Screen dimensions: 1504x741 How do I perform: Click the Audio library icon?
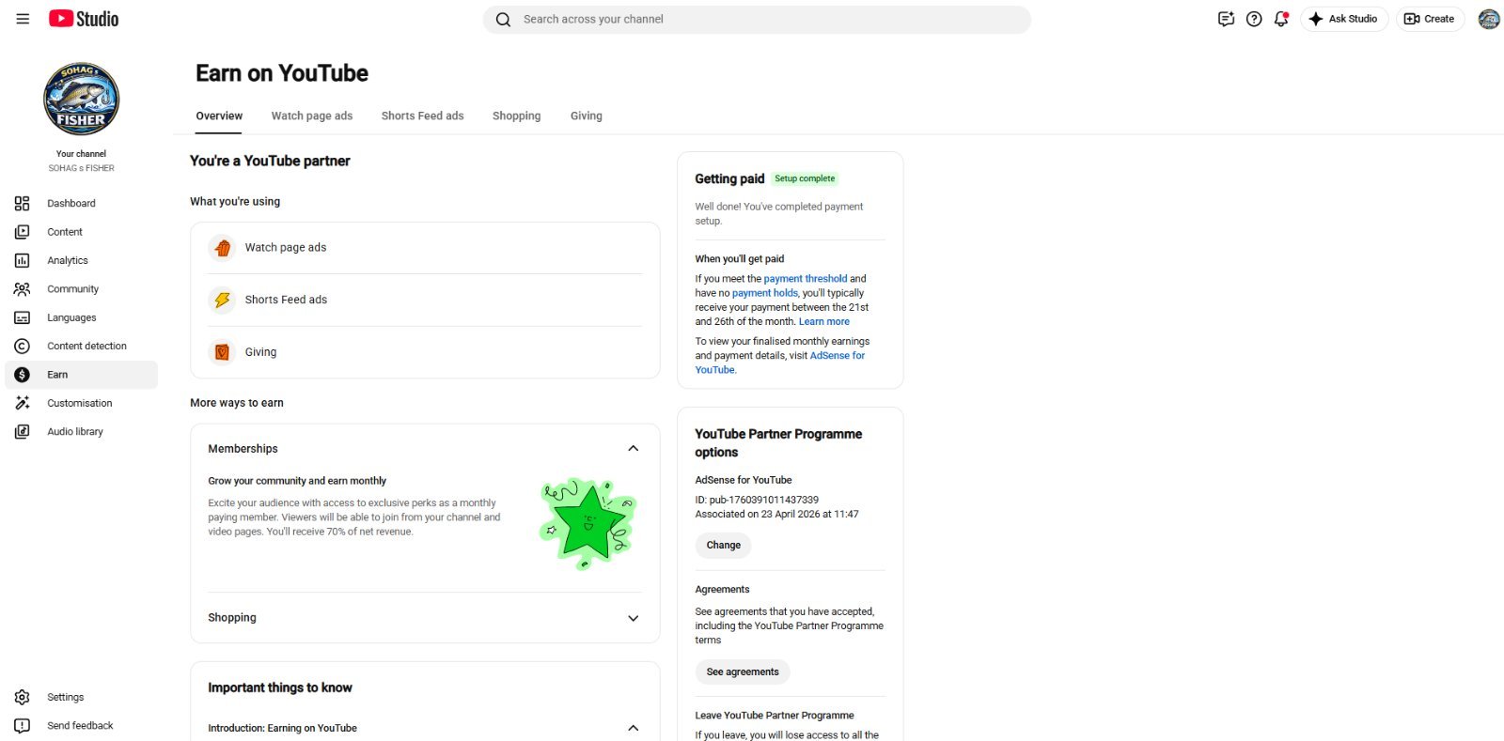click(x=22, y=432)
